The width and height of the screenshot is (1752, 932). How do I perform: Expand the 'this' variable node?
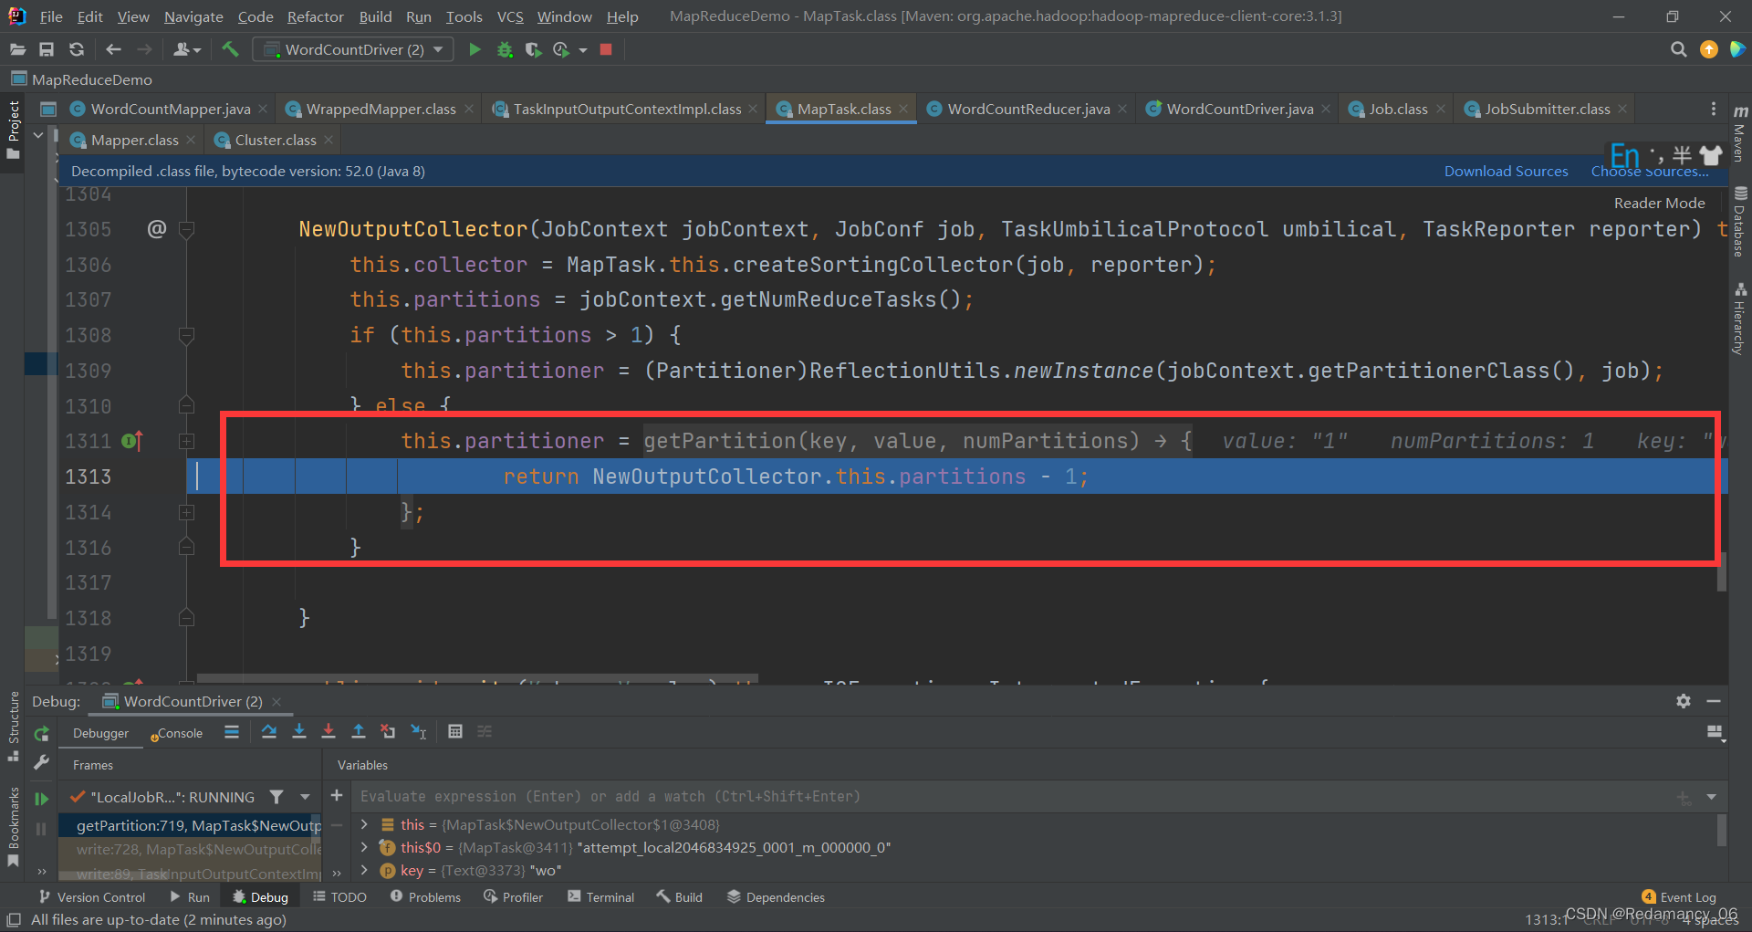pyautogui.click(x=364, y=824)
